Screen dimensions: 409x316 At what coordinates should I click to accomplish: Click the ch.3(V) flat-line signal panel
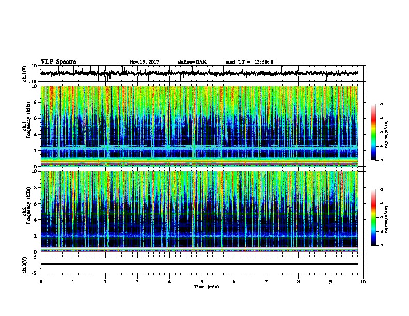click(x=202, y=265)
